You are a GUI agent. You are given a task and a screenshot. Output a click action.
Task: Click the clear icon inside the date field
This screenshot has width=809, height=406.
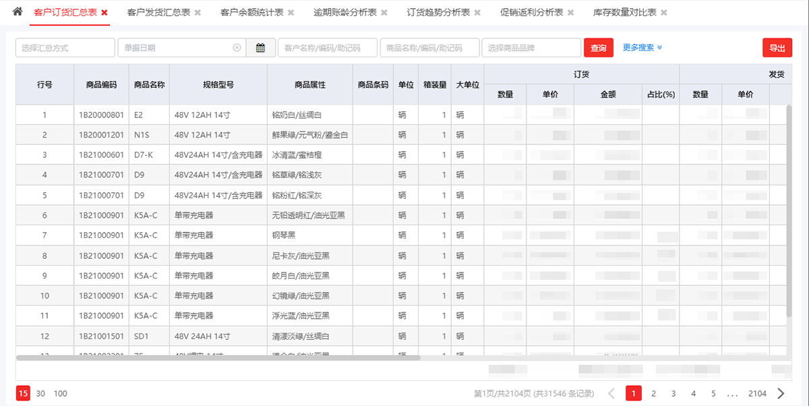pyautogui.click(x=237, y=47)
